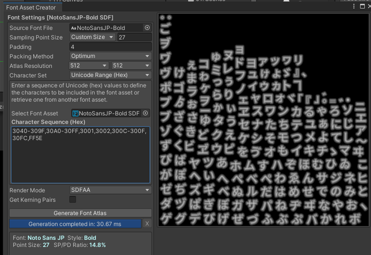The width and height of the screenshot is (371, 255).
Task: Click the Noto Sans JP font name
Action: (46, 238)
